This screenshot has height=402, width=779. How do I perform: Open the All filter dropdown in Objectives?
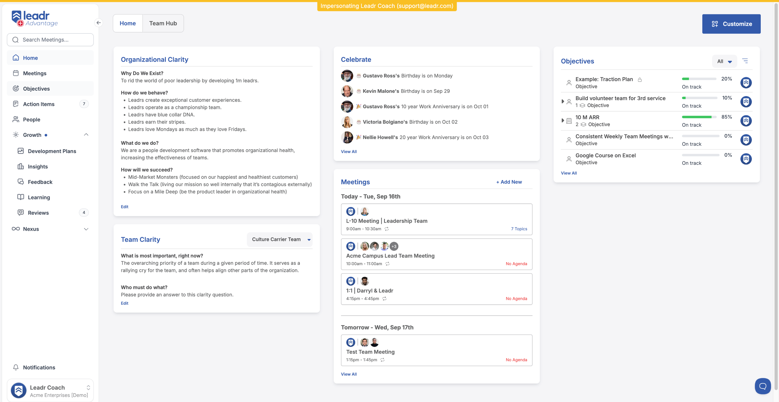click(724, 61)
